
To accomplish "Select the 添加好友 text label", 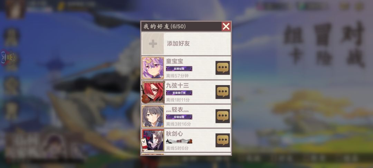I will pos(178,44).
